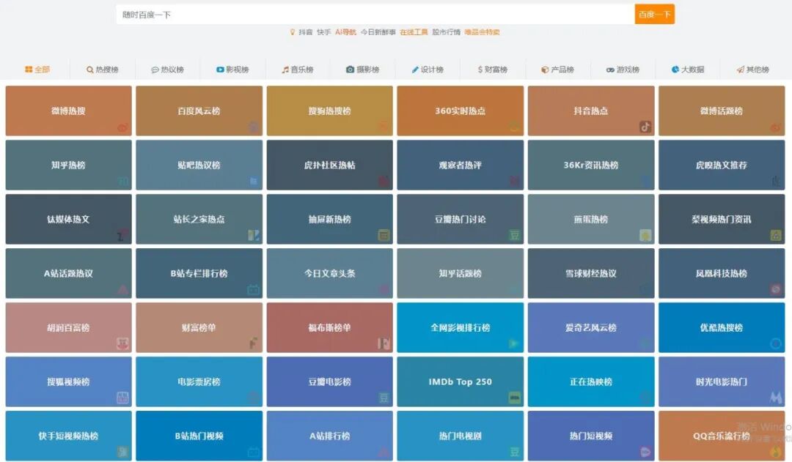
Task: Switch to the 产品榜 tab
Action: 557,69
